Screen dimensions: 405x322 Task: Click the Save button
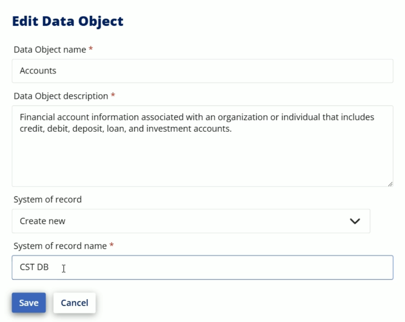29,302
